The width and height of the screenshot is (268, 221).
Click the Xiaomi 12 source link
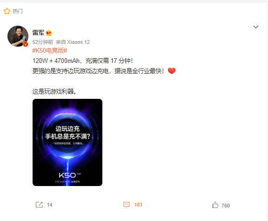click(x=79, y=42)
